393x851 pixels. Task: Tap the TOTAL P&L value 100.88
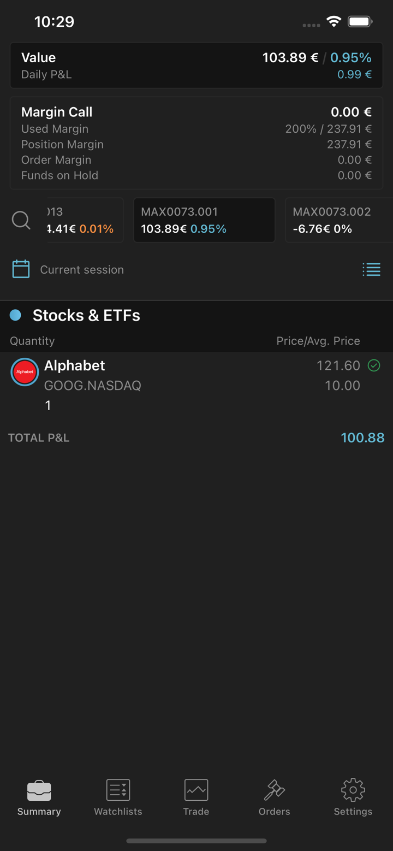(362, 438)
